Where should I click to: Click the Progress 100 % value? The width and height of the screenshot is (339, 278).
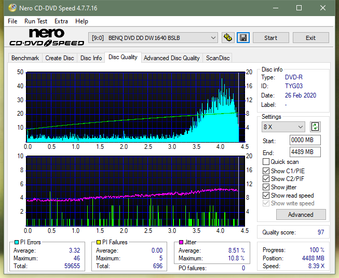click(317, 250)
